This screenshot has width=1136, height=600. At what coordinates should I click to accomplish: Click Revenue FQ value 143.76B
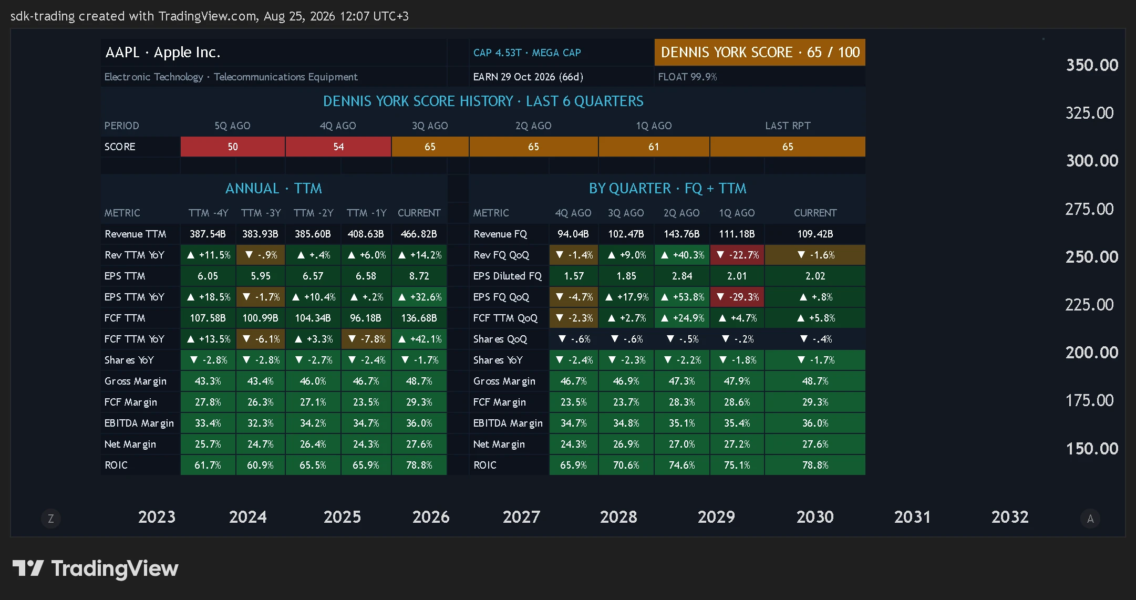coord(681,234)
